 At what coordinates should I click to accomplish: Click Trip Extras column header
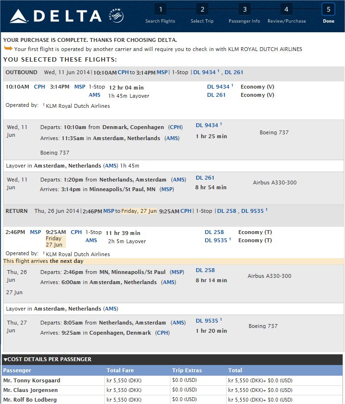[x=187, y=370]
